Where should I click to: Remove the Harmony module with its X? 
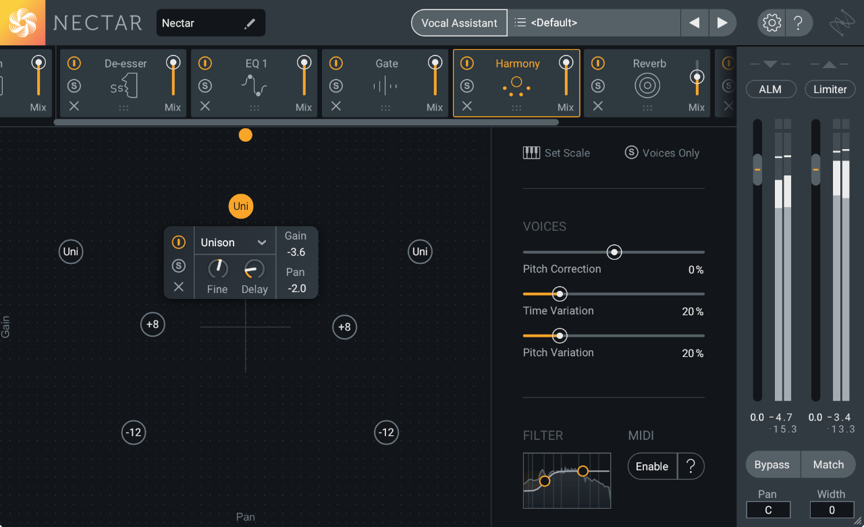(467, 106)
